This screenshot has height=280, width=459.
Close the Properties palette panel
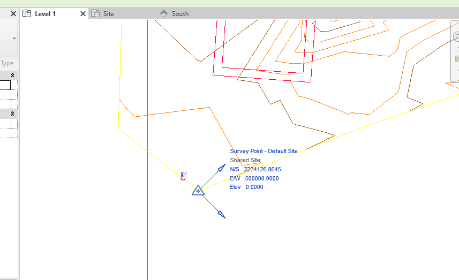tap(13, 14)
